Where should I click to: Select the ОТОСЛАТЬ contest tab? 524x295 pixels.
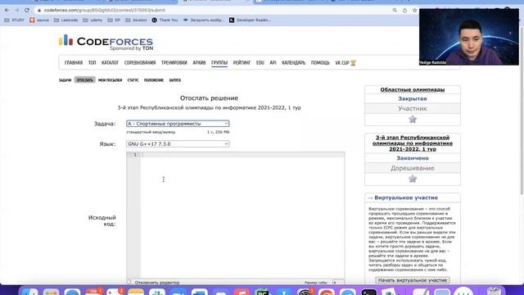pos(84,80)
